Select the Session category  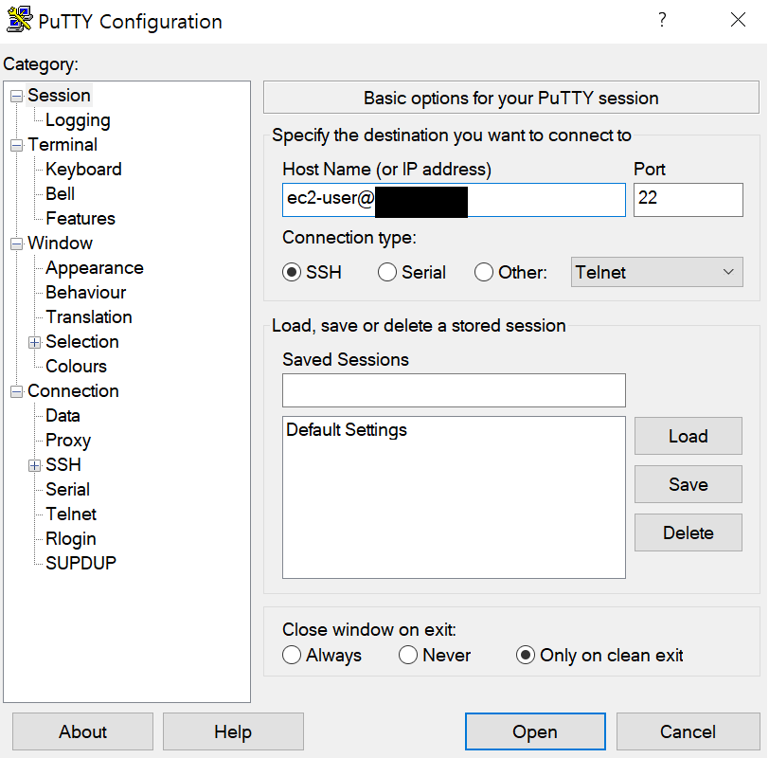coord(59,95)
